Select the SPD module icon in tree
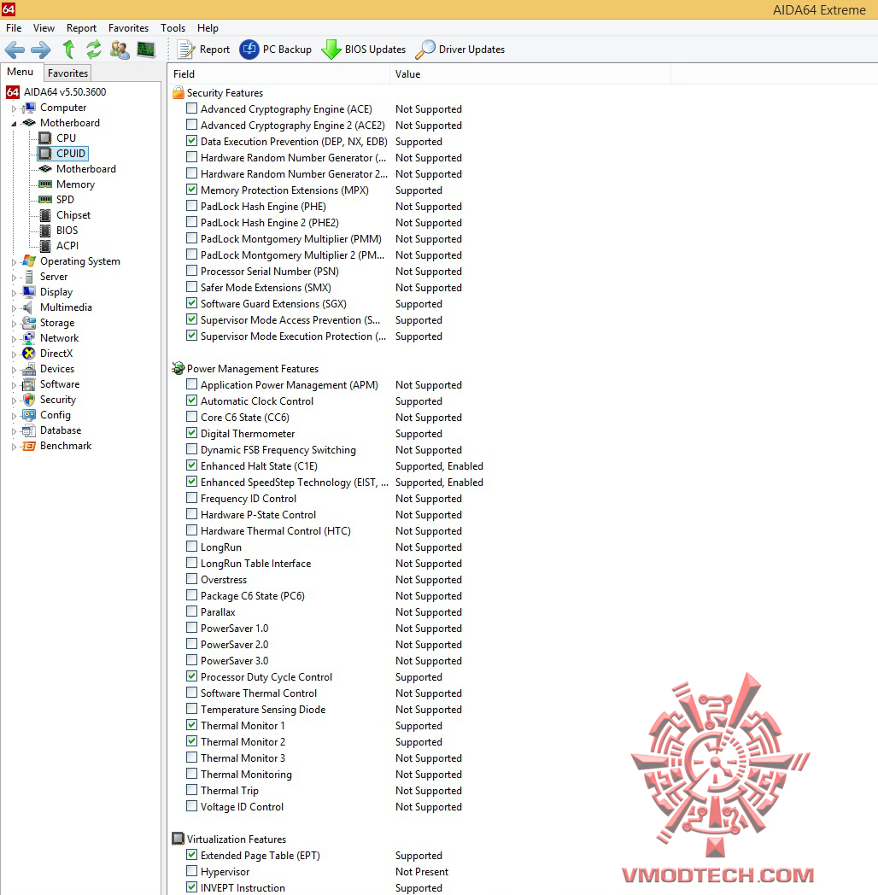This screenshot has height=895, width=878. [44, 199]
